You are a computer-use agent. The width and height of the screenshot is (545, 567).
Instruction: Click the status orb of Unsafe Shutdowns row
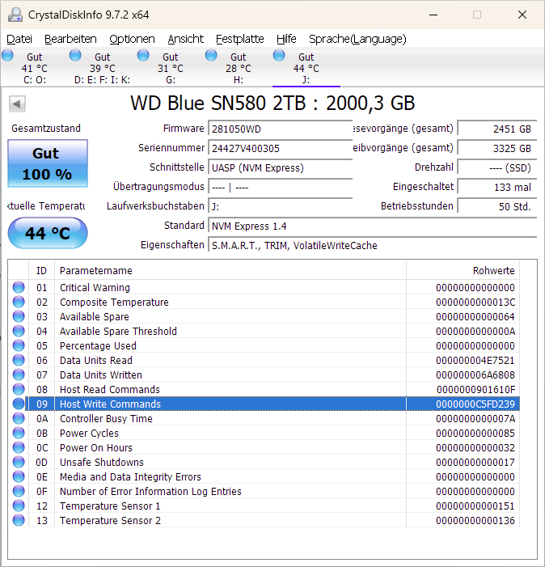pos(19,462)
